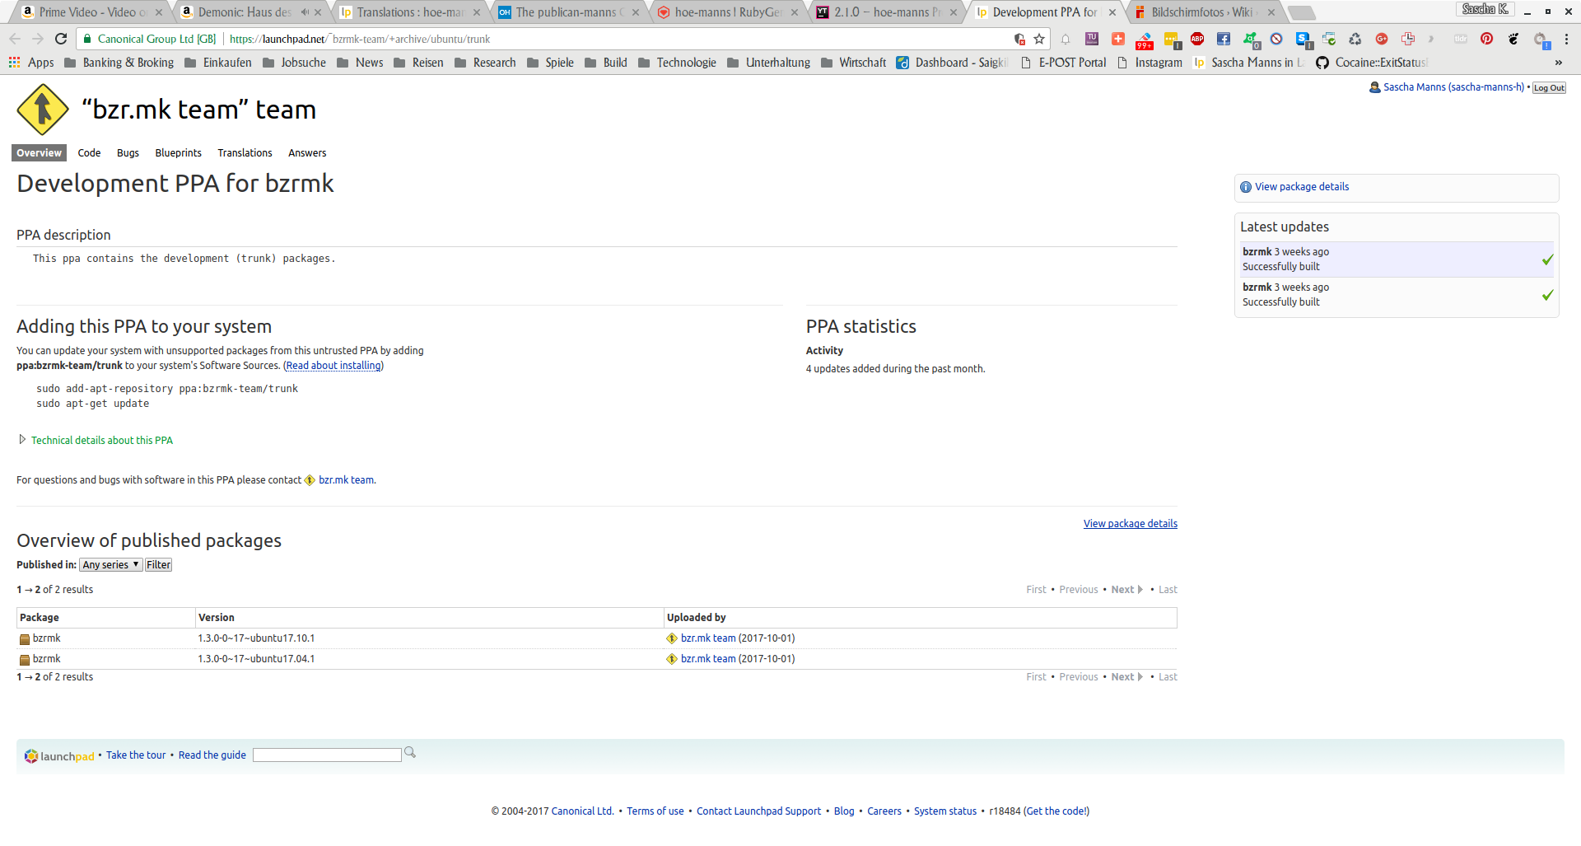Open the Chrome three-dot menu

coord(1566,39)
